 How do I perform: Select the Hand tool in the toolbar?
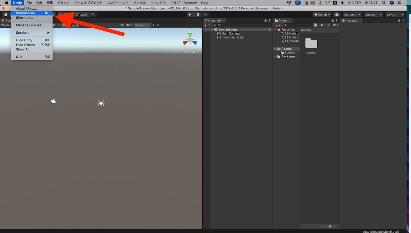point(5,14)
